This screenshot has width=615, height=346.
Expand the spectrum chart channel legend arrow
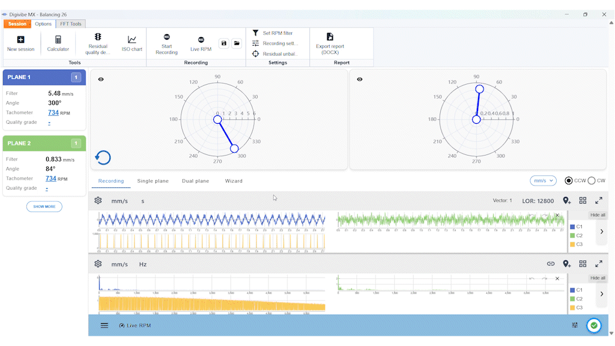[x=602, y=294]
